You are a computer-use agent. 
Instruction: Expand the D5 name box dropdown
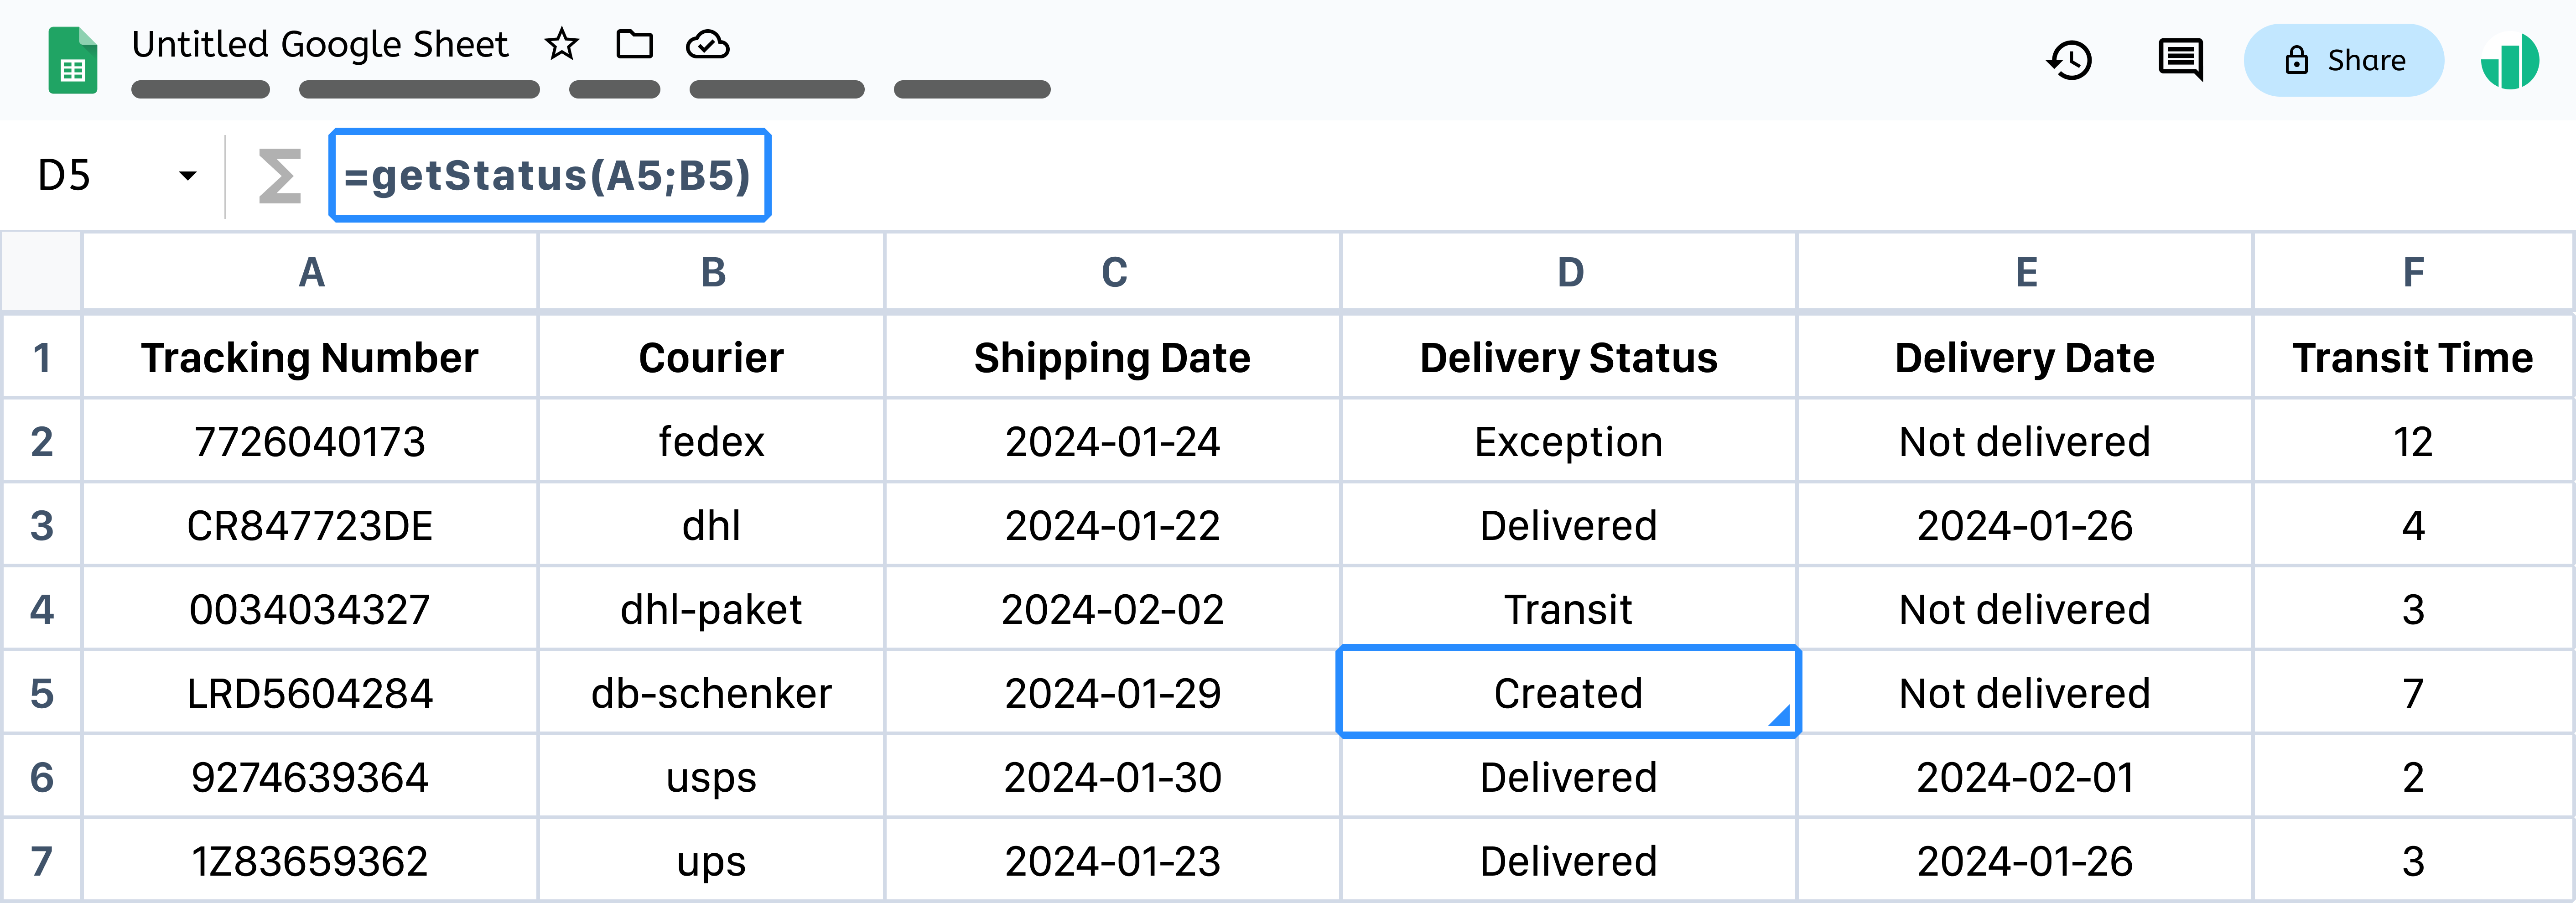click(187, 176)
